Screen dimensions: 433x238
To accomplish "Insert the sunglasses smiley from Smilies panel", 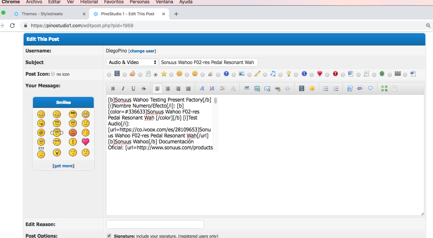I will pyautogui.click(x=73, y=115).
